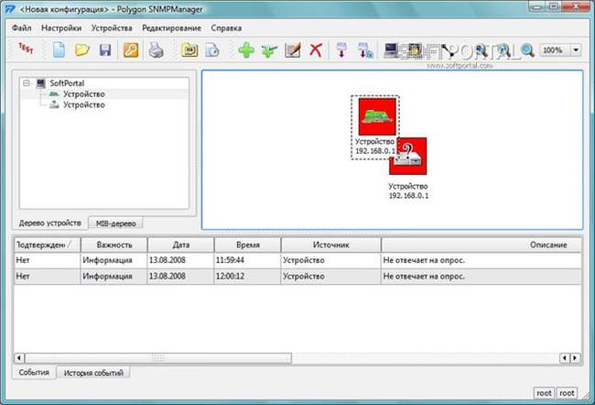Select the question-mark device on the map

(408, 156)
